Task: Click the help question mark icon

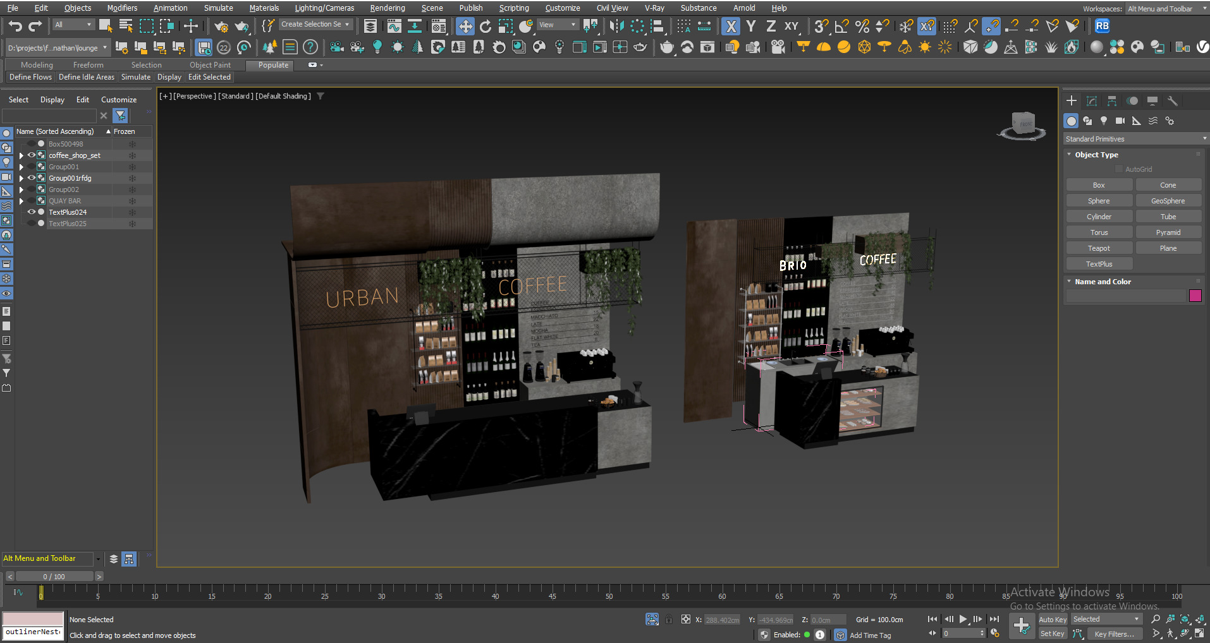Action: pyautogui.click(x=310, y=47)
